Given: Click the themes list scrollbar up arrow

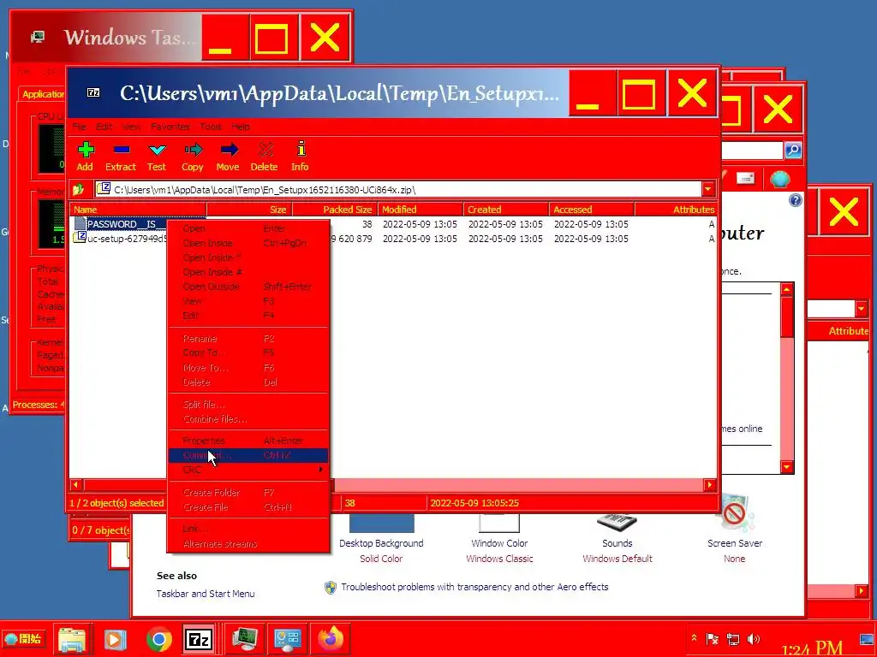Looking at the screenshot, I should point(787,289).
